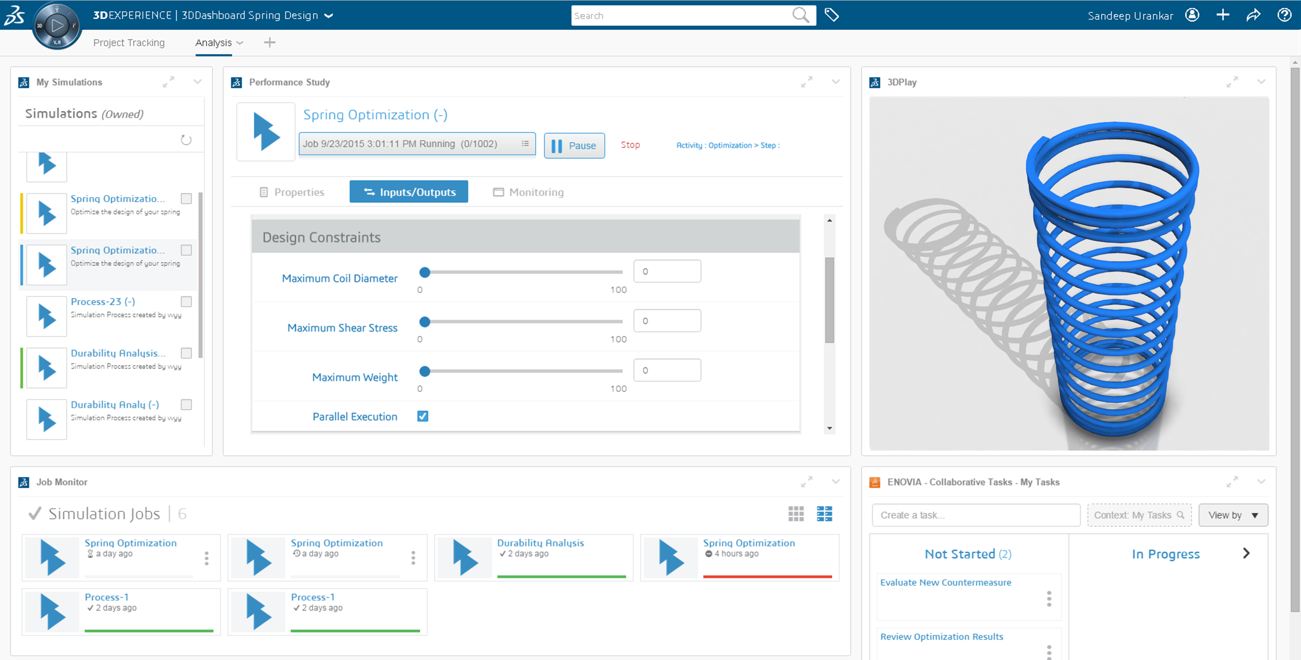
Task: Switch to the Project Tracking tab
Action: 129,43
